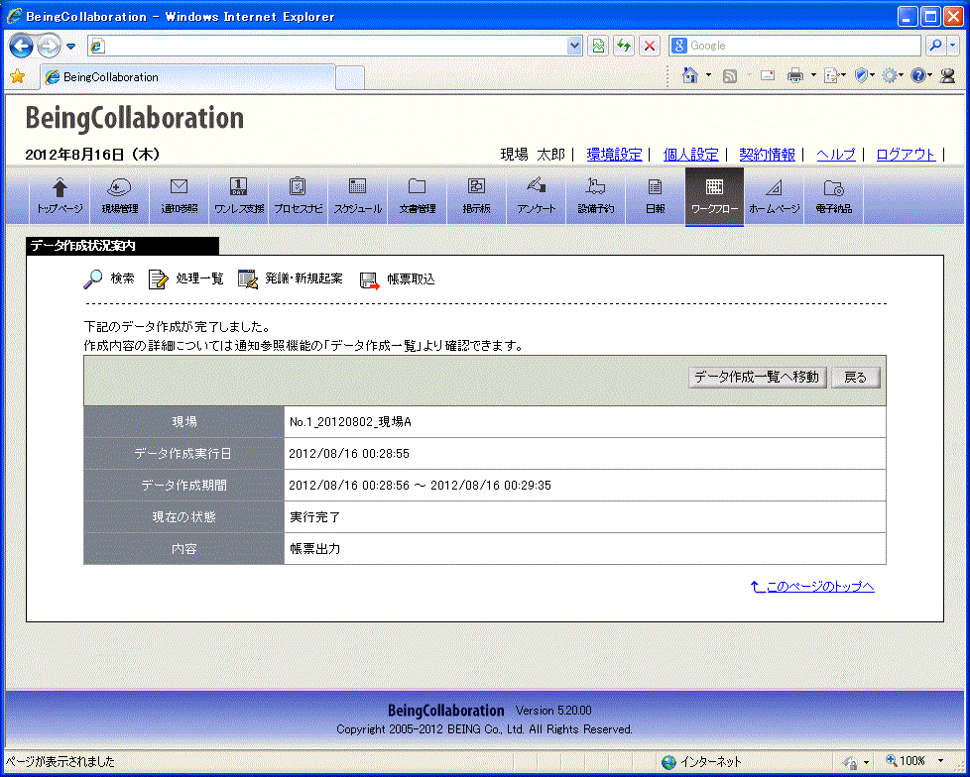Open 現場管理 module
This screenshot has height=777, width=970.
point(119,196)
